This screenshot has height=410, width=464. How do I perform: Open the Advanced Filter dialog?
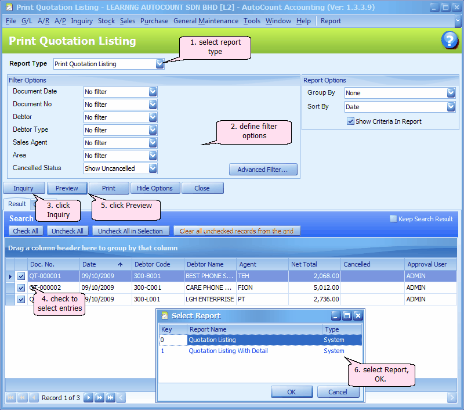point(263,170)
